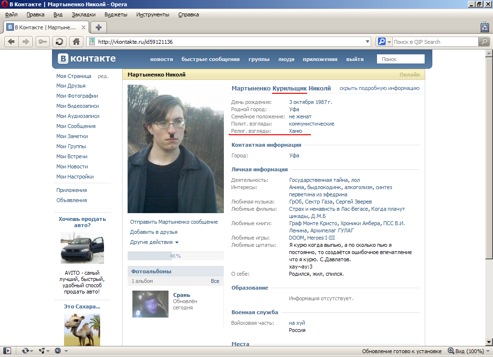The image size is (493, 357).
Task: Click the VK 'Поиск' search field
Action: 401,59
